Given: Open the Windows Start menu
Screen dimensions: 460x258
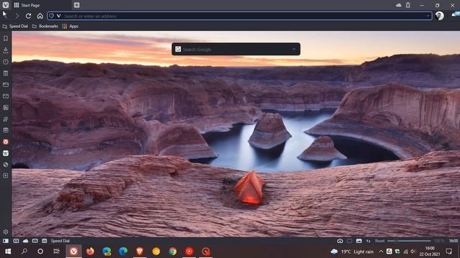Looking at the screenshot, I should click(x=8, y=252).
